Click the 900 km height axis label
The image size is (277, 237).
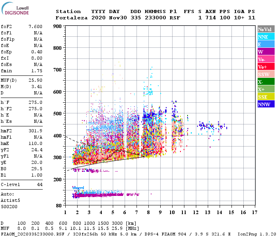coord(57,26)
